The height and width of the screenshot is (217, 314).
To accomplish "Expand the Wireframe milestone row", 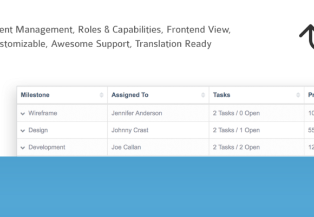I will point(23,113).
